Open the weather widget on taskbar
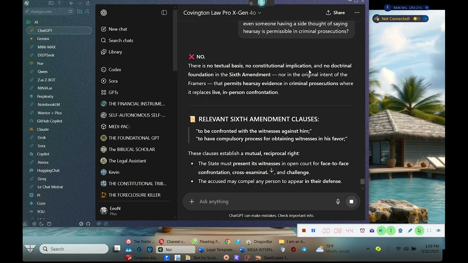This screenshot has width=468, height=263. click(333, 249)
